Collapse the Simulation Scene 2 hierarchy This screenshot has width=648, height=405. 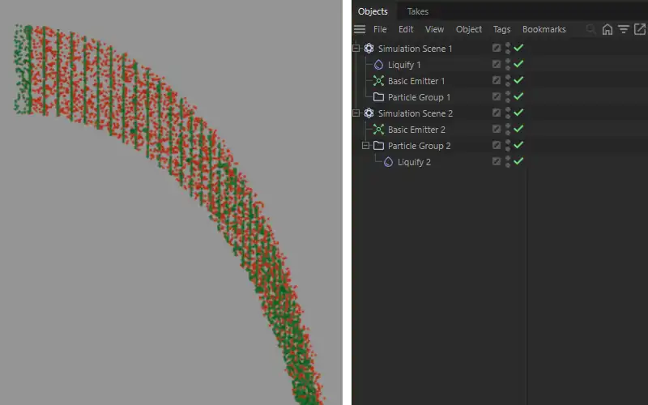(x=356, y=113)
